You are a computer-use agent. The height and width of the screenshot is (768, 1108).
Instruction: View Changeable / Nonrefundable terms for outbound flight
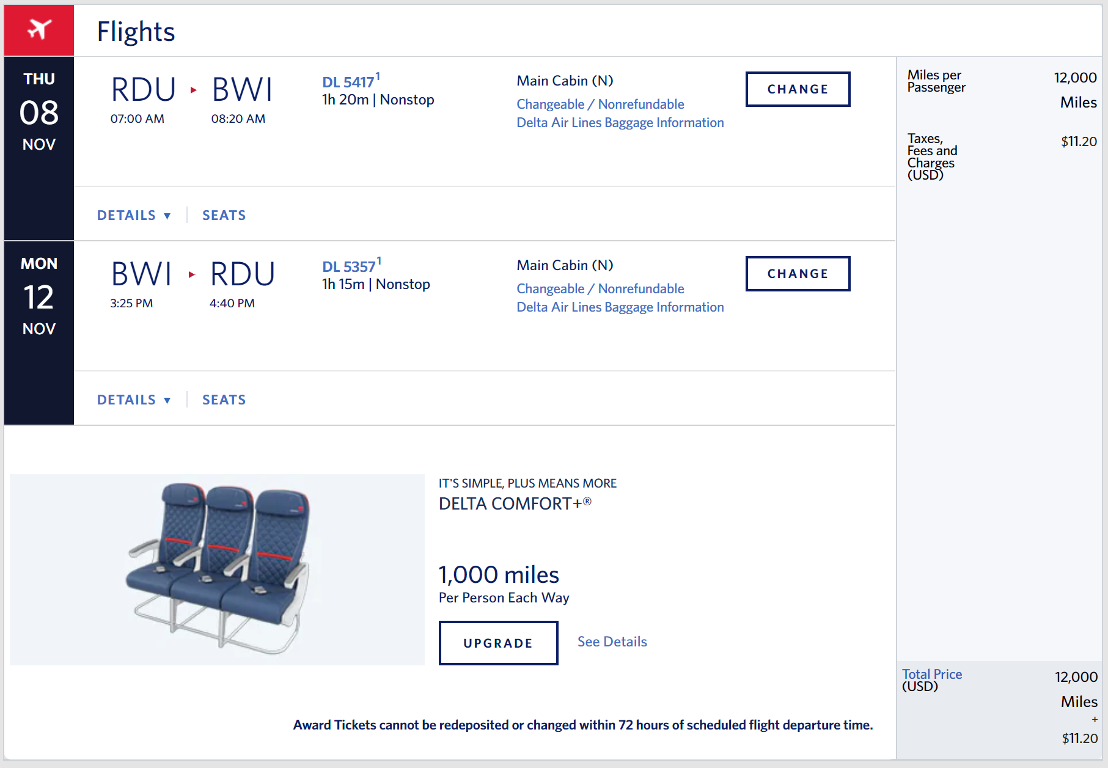(x=600, y=104)
